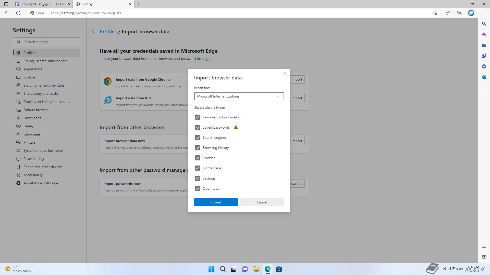Open Appearance settings
The image size is (490, 275).
46,69
